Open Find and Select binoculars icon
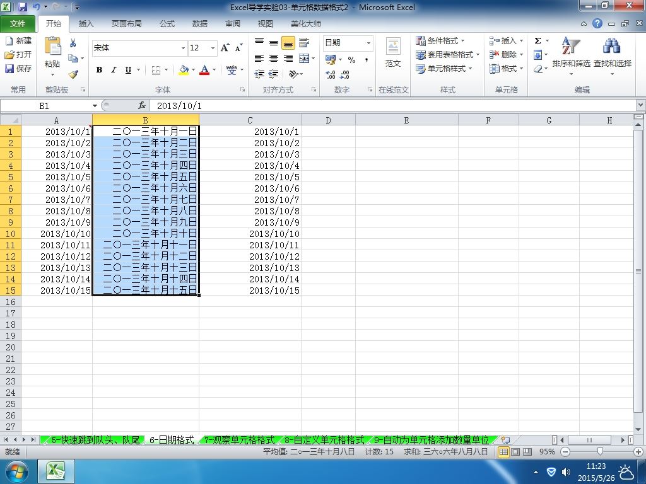Screen dimensions: 646x484 pos(612,46)
